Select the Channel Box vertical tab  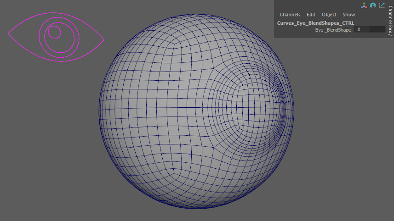(390, 21)
